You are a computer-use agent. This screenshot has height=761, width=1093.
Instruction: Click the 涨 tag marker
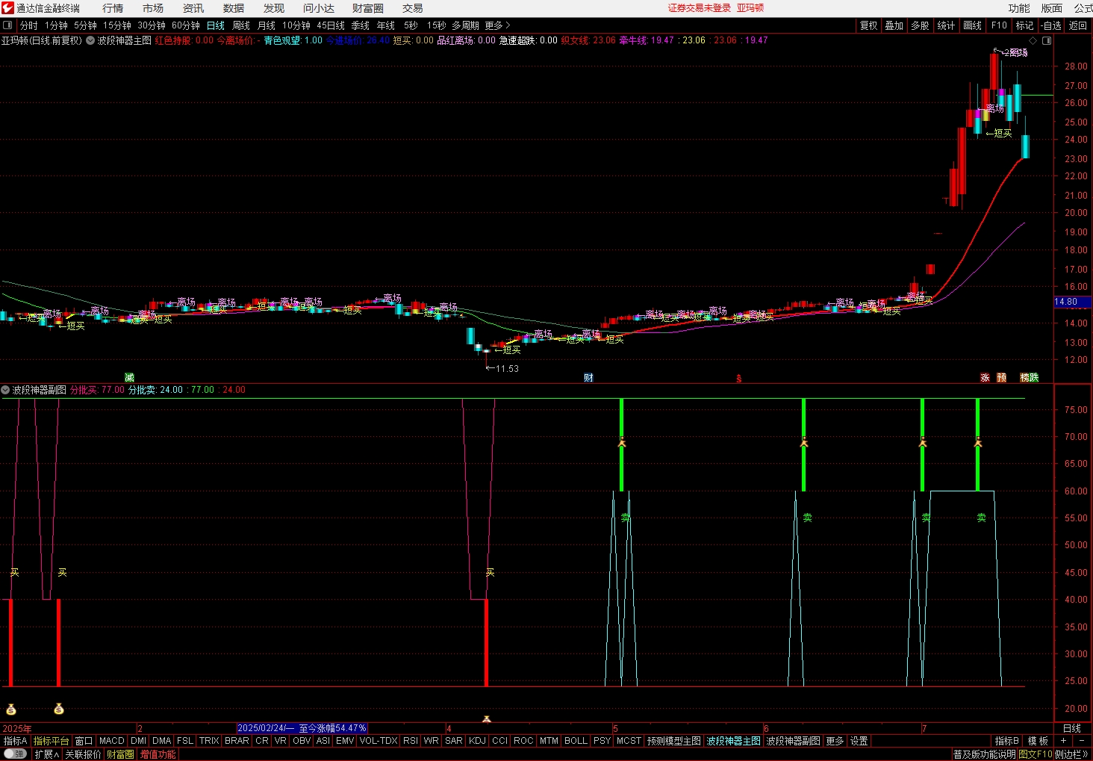pos(985,378)
